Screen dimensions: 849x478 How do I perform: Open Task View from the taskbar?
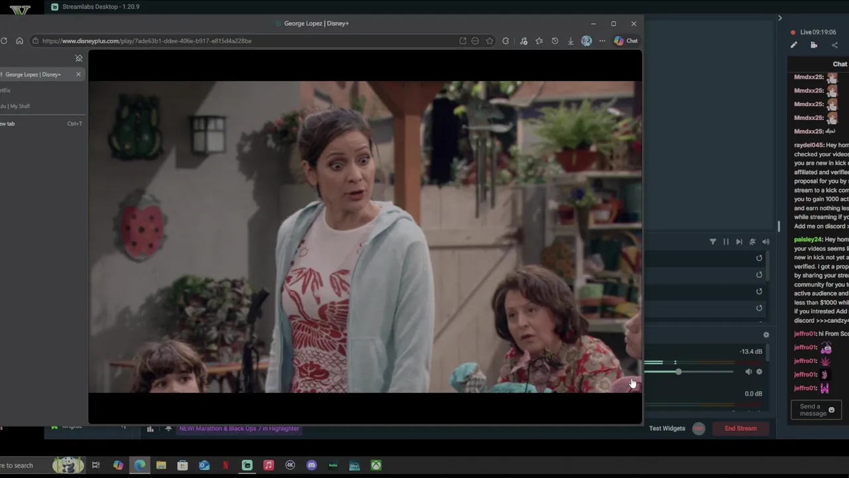(x=96, y=465)
